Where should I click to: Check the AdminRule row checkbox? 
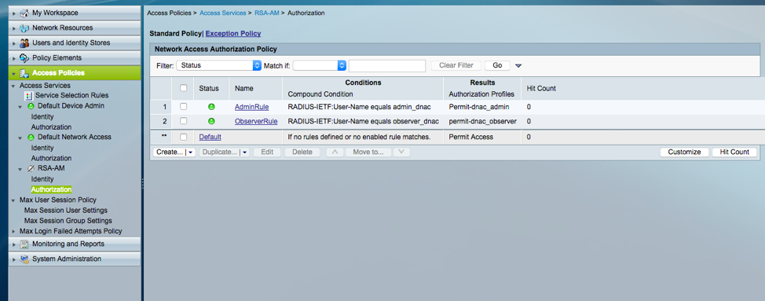183,106
